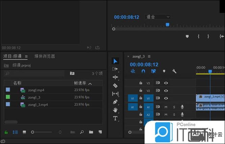Switch to 媒体浏览器 tab
This screenshot has width=225, height=144.
[x=45, y=56]
